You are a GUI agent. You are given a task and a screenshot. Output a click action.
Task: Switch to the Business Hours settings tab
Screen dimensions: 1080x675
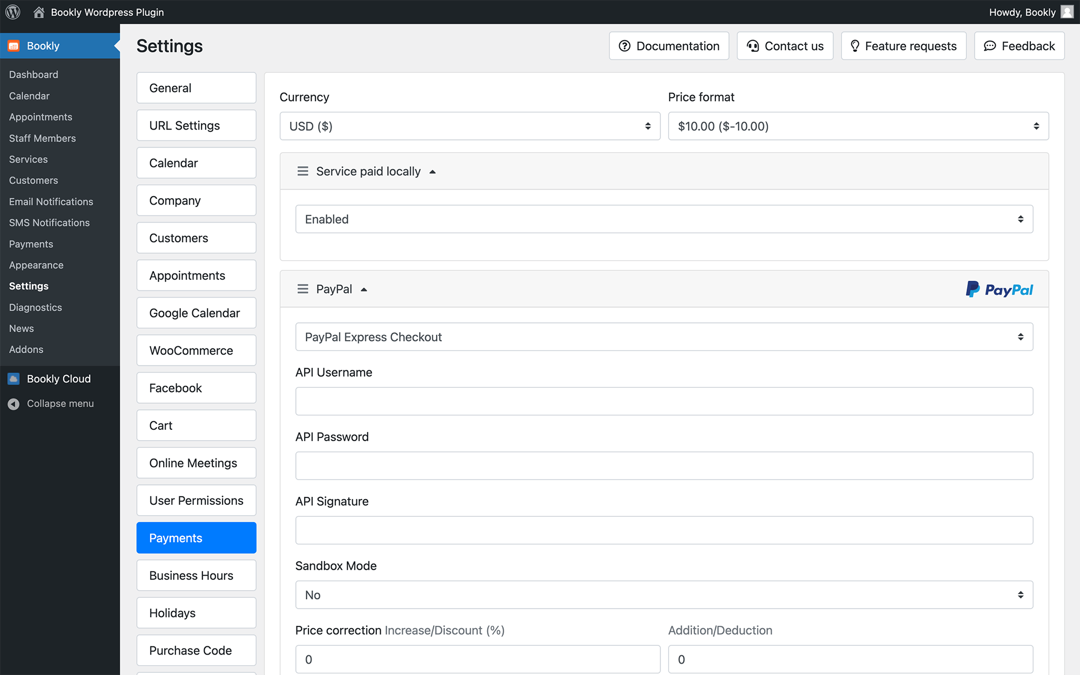(x=197, y=575)
